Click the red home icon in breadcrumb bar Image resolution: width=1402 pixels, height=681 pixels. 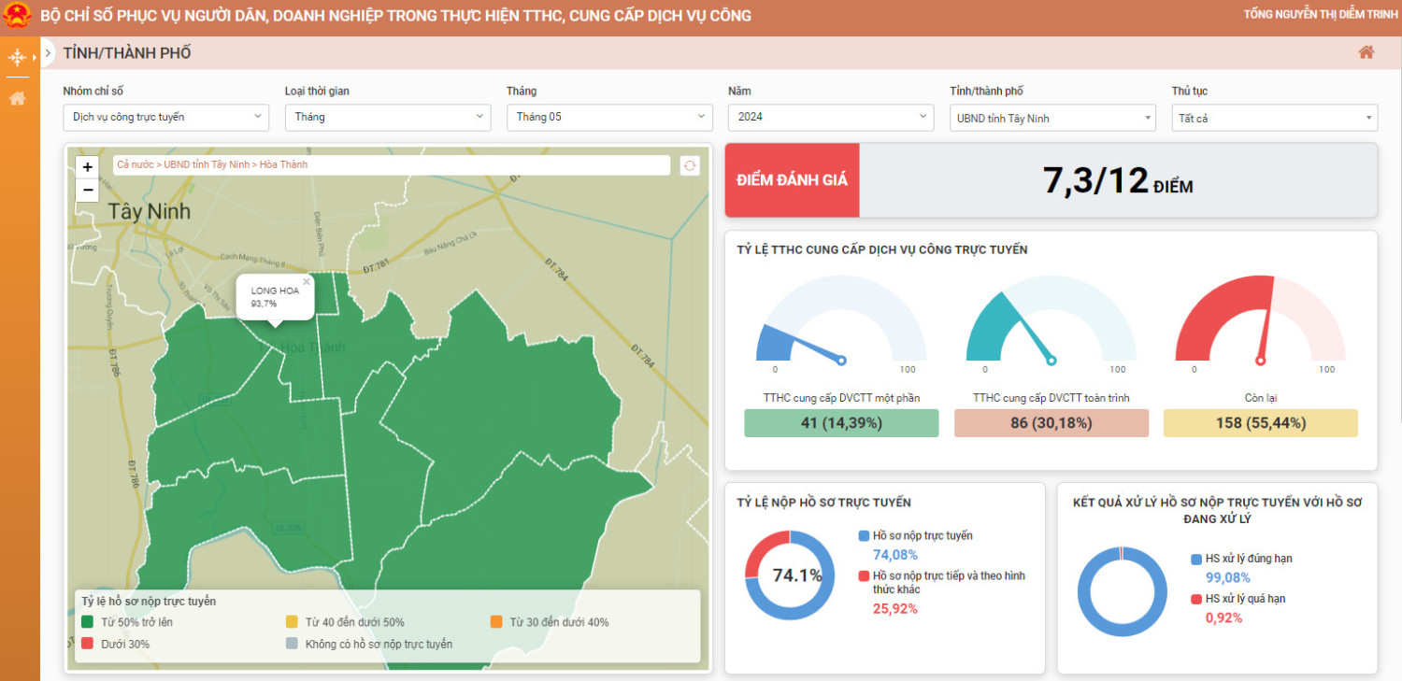pos(1366,52)
